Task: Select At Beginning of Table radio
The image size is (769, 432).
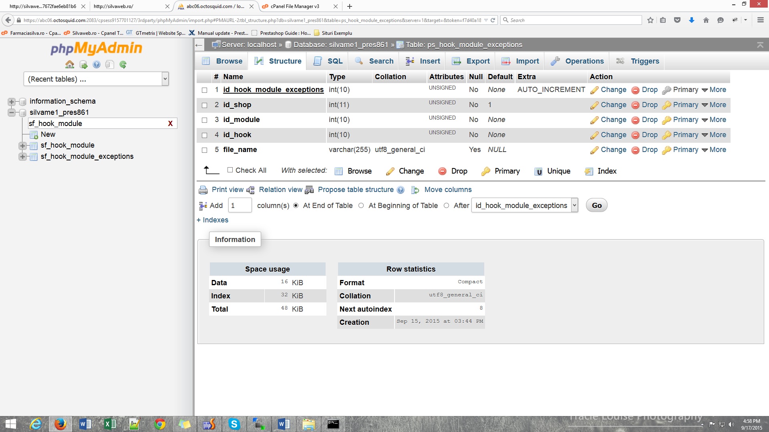Action: pos(361,206)
